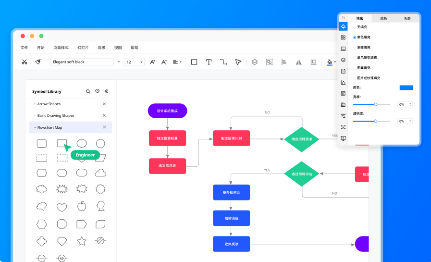Open the chart icon in side panel
Image resolution: width=431 pixels, height=262 pixels.
click(x=343, y=83)
